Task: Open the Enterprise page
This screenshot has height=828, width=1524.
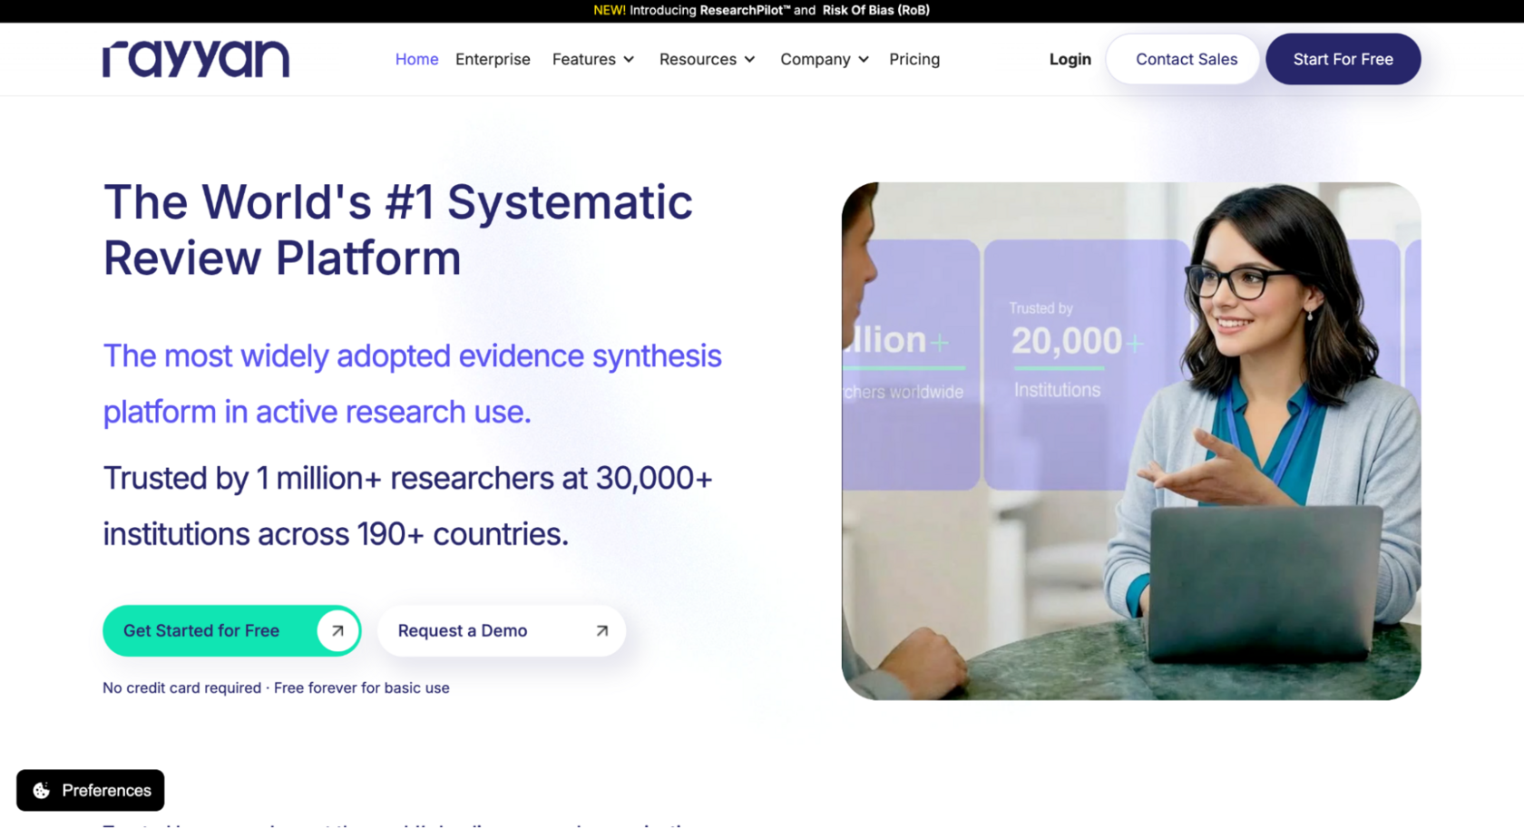Action: tap(493, 59)
